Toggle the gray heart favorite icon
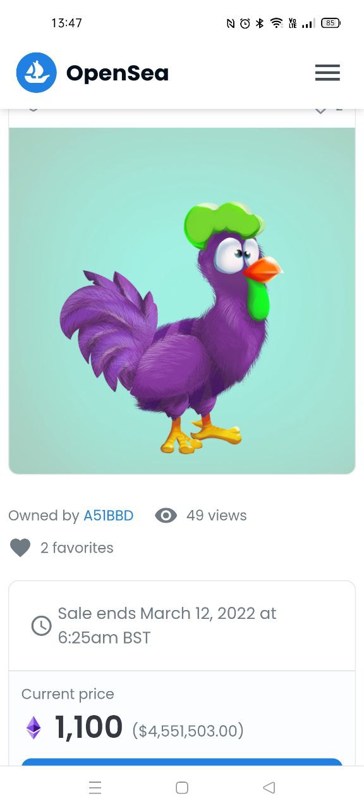 pyautogui.click(x=20, y=548)
